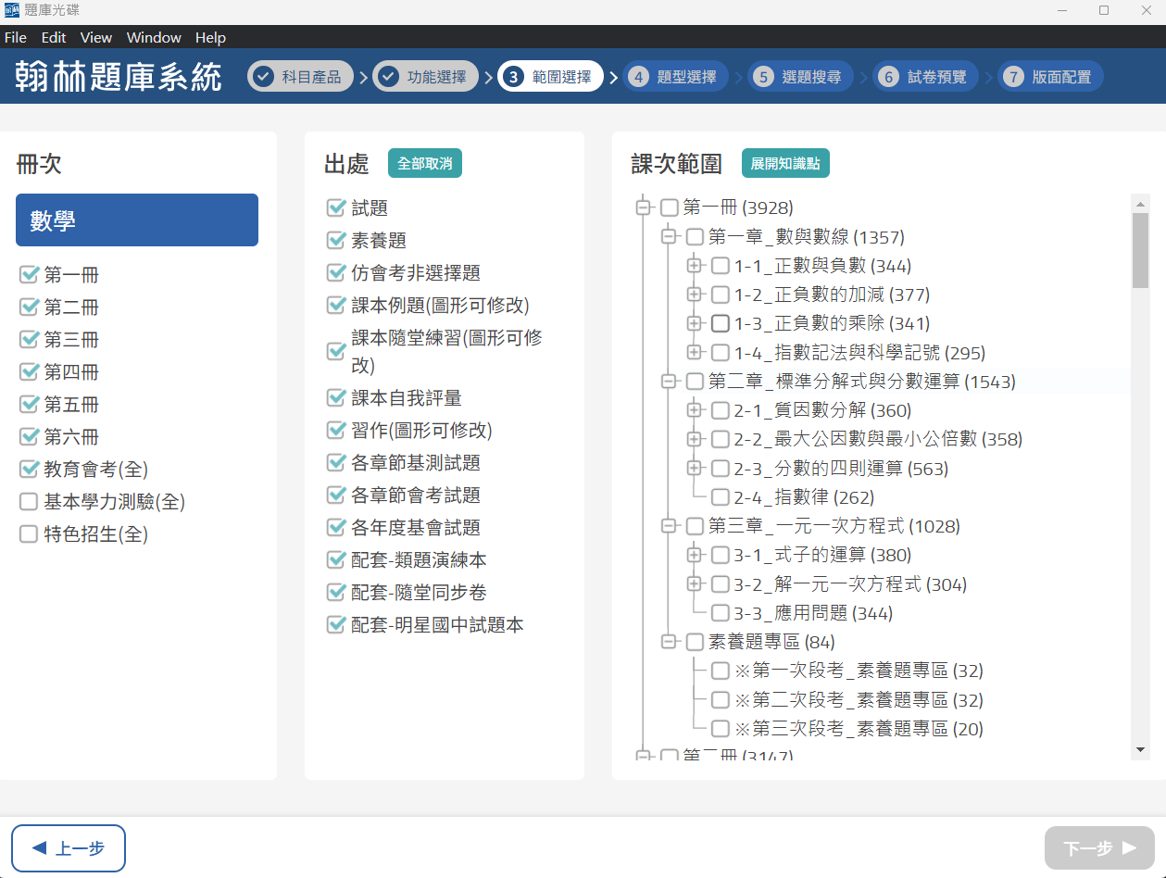
Task: Uncheck 習作(圖形可修改)
Action: [336, 430]
